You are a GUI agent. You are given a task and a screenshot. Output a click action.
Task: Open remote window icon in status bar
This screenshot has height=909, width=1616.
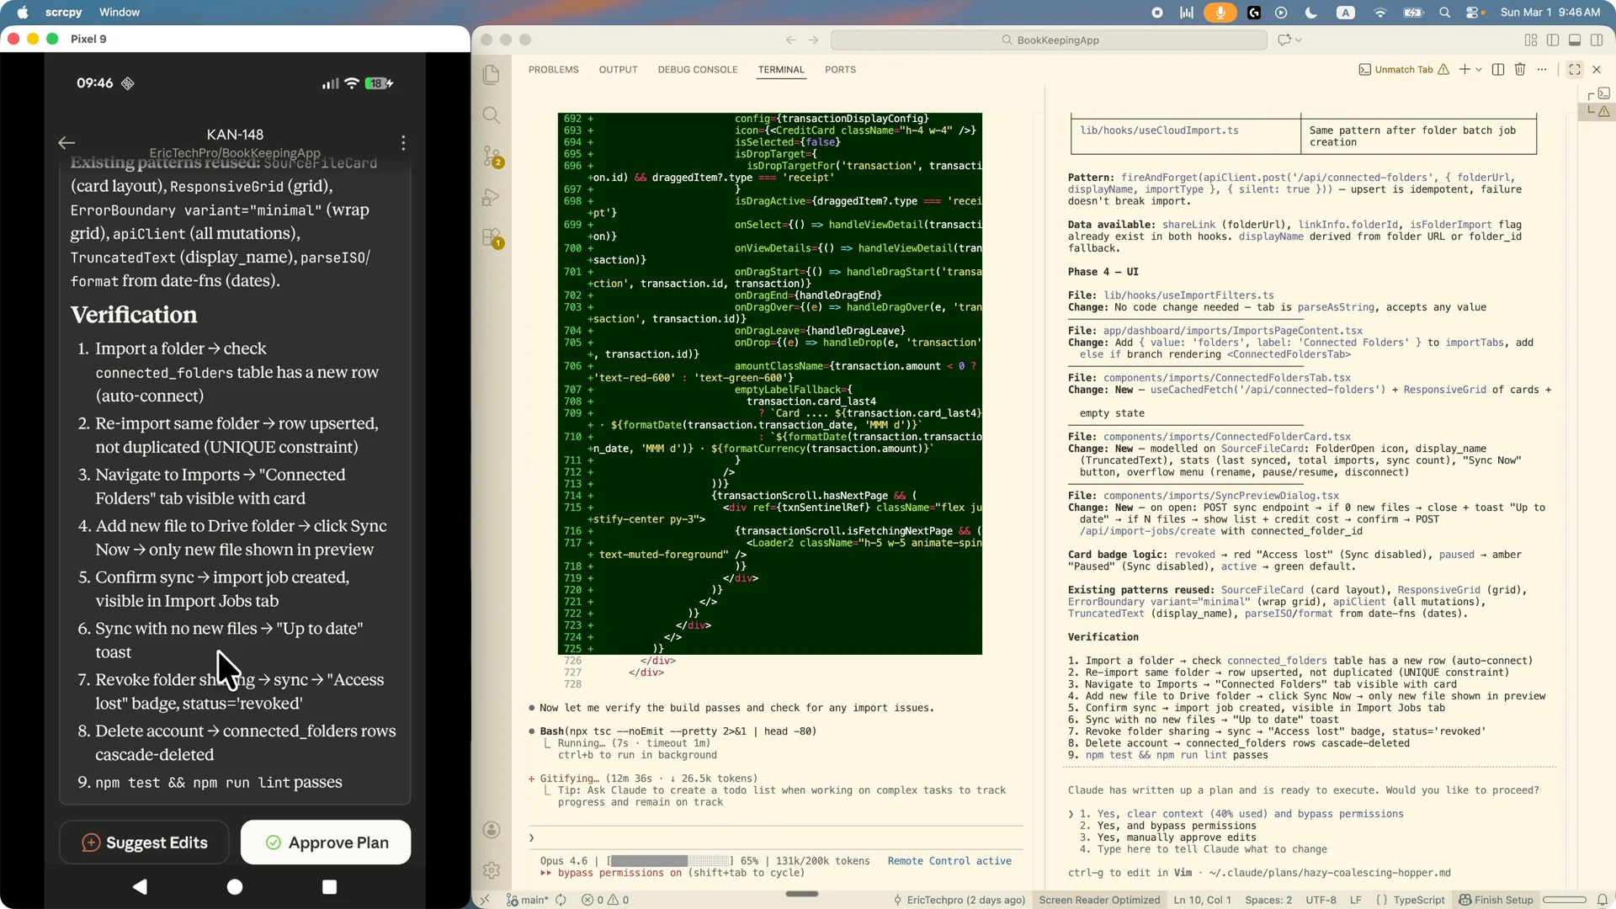point(485,900)
